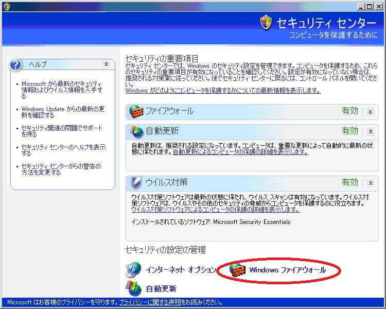Click the Firewall brick wall icon in header
Viewport: 386px width, 309px height.
point(136,112)
